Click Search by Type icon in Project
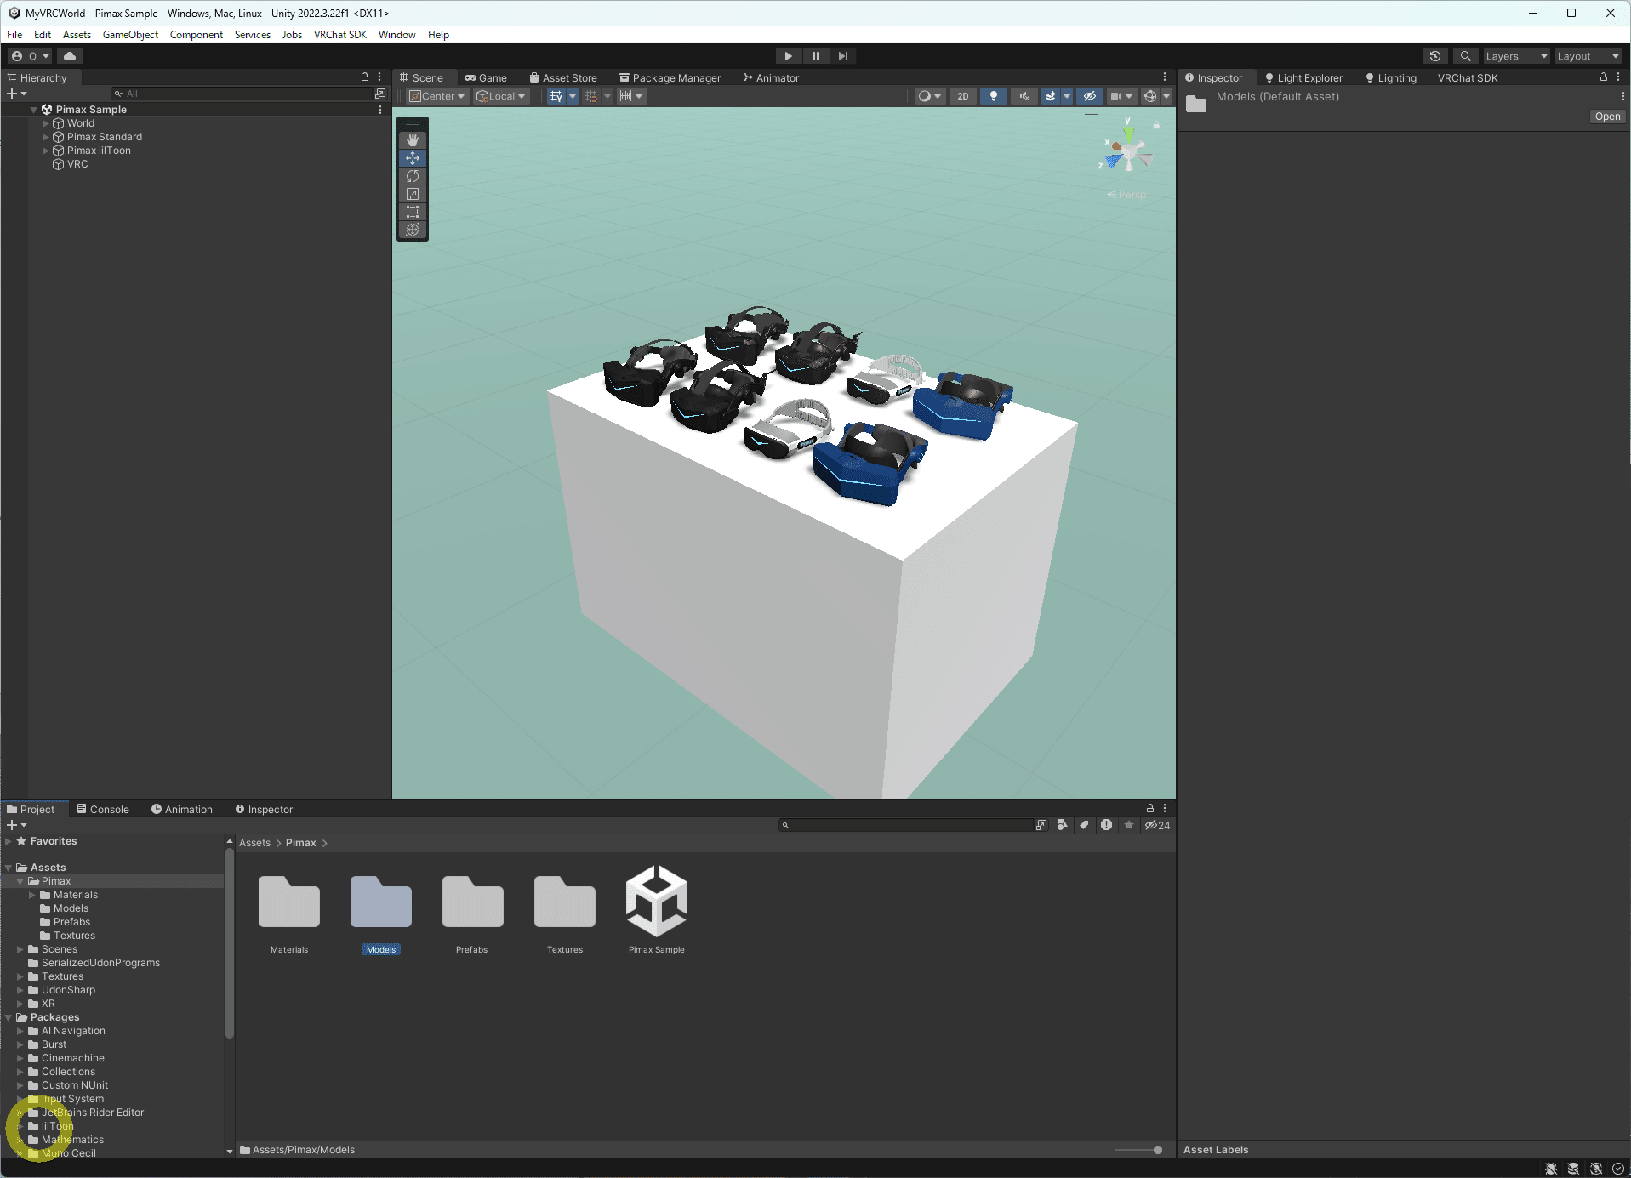This screenshot has width=1631, height=1178. (1063, 825)
